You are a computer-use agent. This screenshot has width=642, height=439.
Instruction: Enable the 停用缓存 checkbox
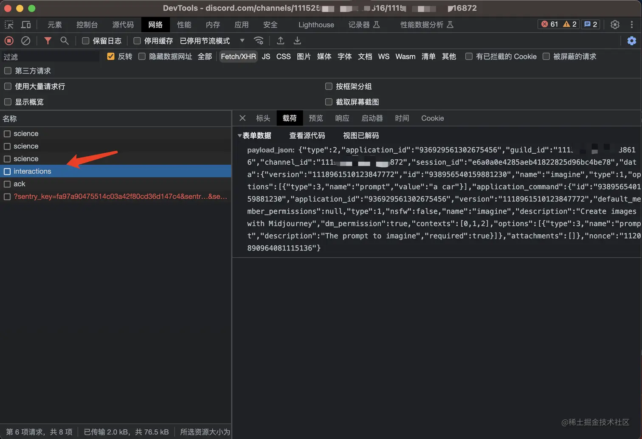[137, 41]
